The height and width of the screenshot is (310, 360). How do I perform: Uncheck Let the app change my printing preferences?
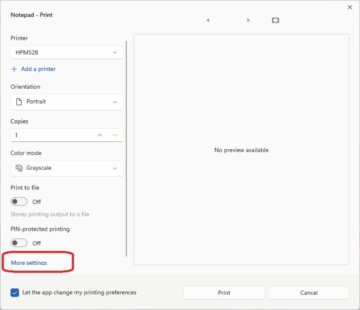click(15, 293)
